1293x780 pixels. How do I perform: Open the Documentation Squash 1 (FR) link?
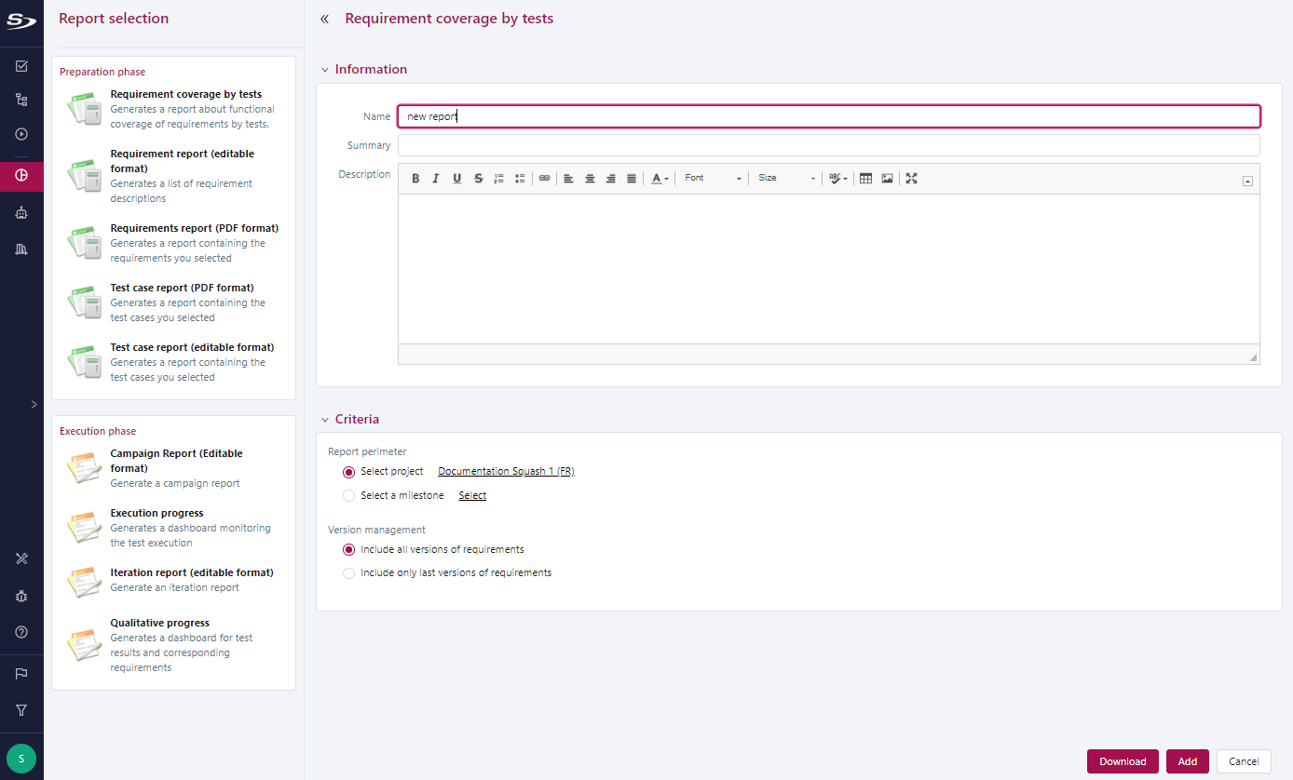click(x=506, y=472)
